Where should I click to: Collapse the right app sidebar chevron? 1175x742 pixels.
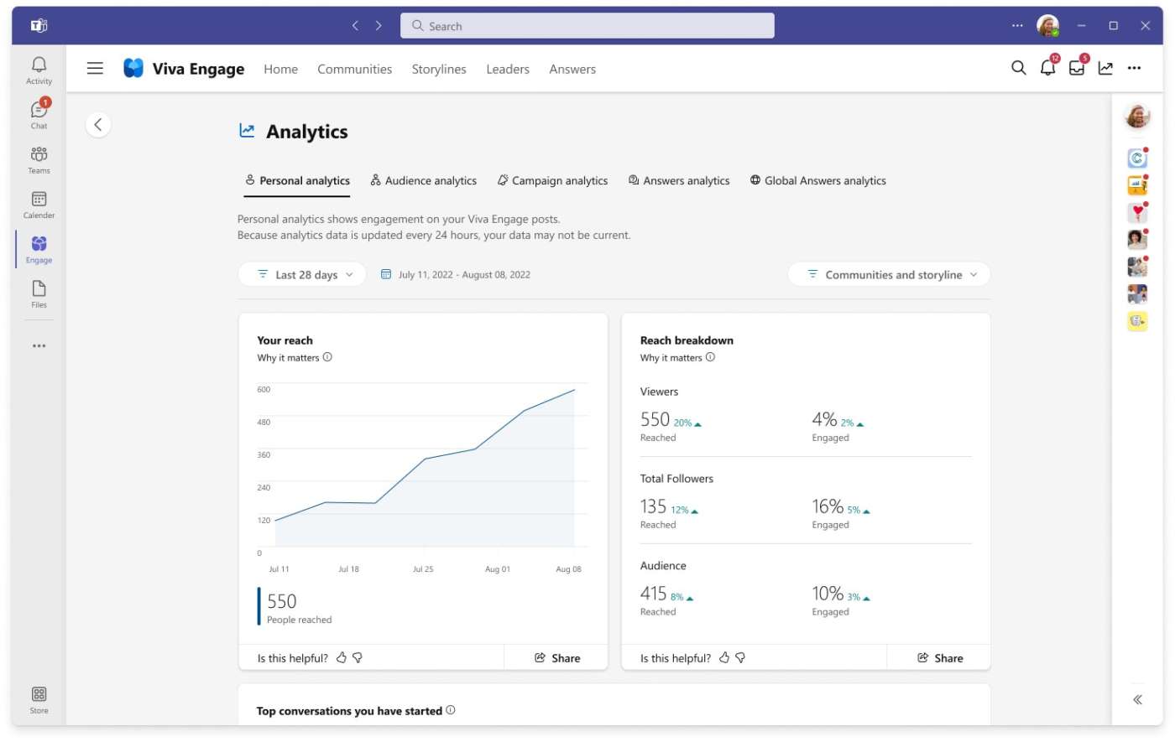pyautogui.click(x=1137, y=698)
